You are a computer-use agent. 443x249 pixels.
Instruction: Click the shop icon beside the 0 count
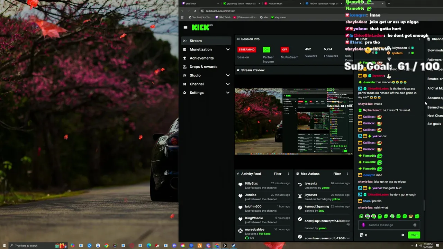(x=362, y=235)
